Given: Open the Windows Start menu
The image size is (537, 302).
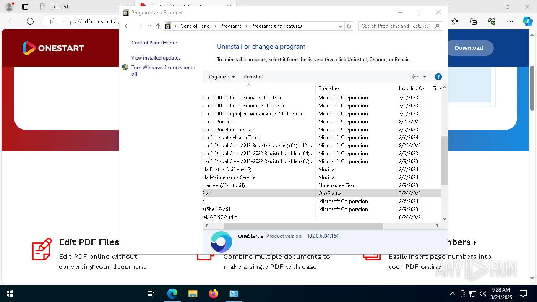Looking at the screenshot, I should pyautogui.click(x=10, y=294).
